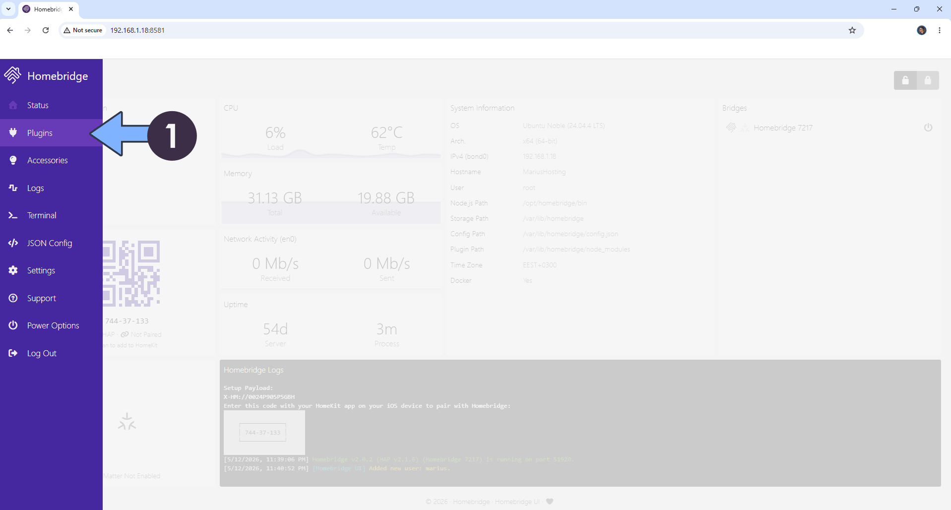Open the Support page in sidebar
Image resolution: width=951 pixels, height=510 pixels.
point(51,298)
